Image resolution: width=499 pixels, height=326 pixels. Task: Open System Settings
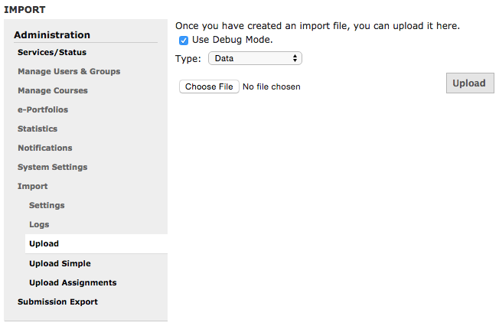tap(53, 167)
